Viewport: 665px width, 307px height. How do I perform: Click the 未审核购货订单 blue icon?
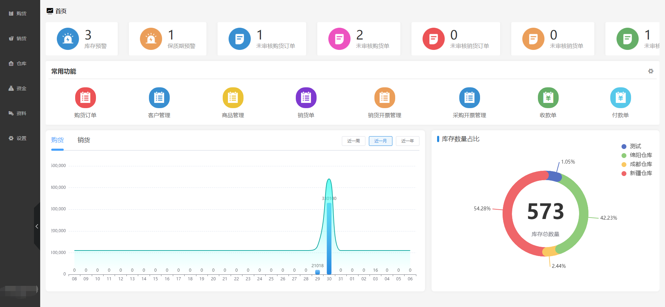240,39
